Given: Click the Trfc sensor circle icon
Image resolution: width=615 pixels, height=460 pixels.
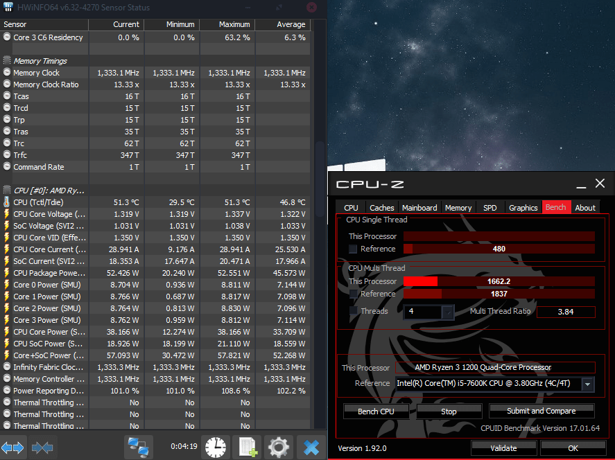Looking at the screenshot, I should (x=7, y=154).
